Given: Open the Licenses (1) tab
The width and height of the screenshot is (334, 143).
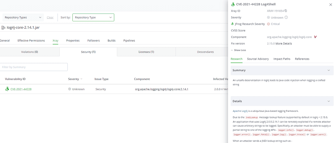Looking at the screenshot, I should click(146, 52).
